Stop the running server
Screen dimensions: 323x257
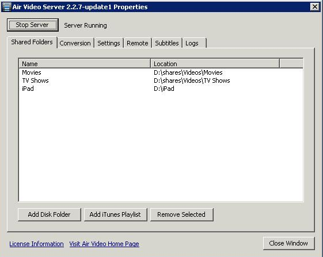pyautogui.click(x=33, y=25)
